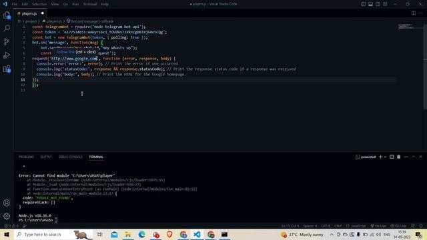
Task: Open the panel's more actions ellipsis
Action: pos(406,157)
